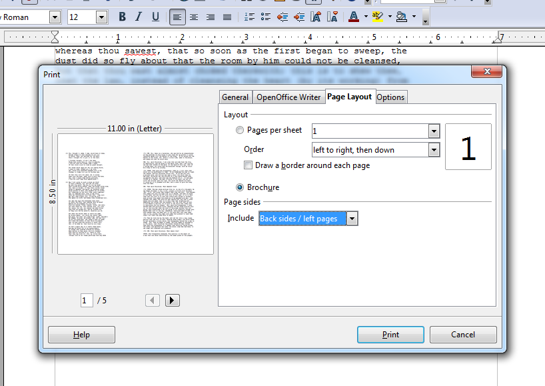Switch to the OpenOffice Writer tab

point(288,97)
